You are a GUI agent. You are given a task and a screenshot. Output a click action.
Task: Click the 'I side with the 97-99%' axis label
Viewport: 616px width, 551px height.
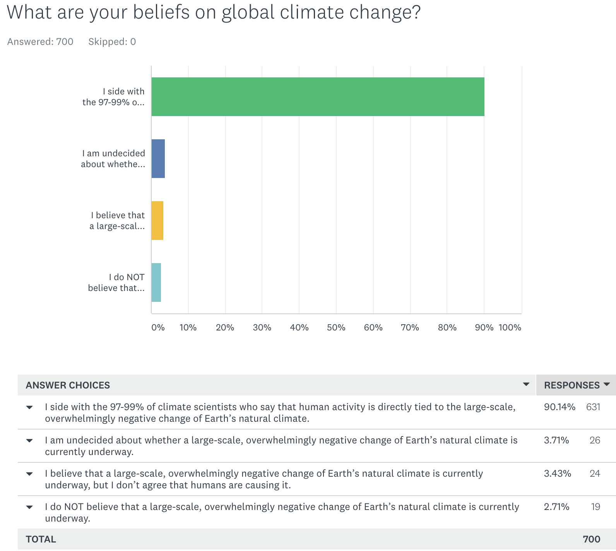coord(113,97)
